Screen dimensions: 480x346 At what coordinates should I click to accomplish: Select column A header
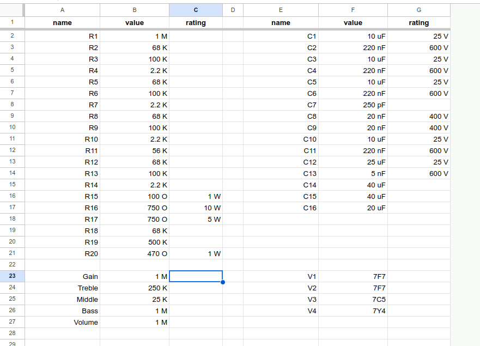click(x=62, y=10)
